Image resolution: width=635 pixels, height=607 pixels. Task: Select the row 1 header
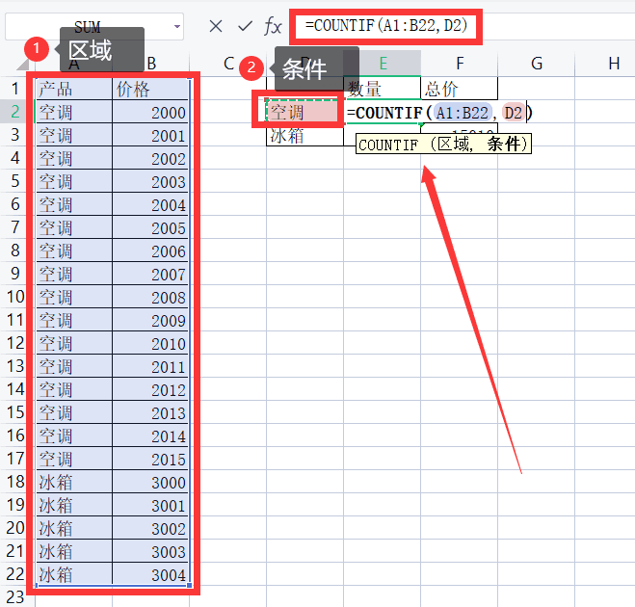(x=15, y=90)
